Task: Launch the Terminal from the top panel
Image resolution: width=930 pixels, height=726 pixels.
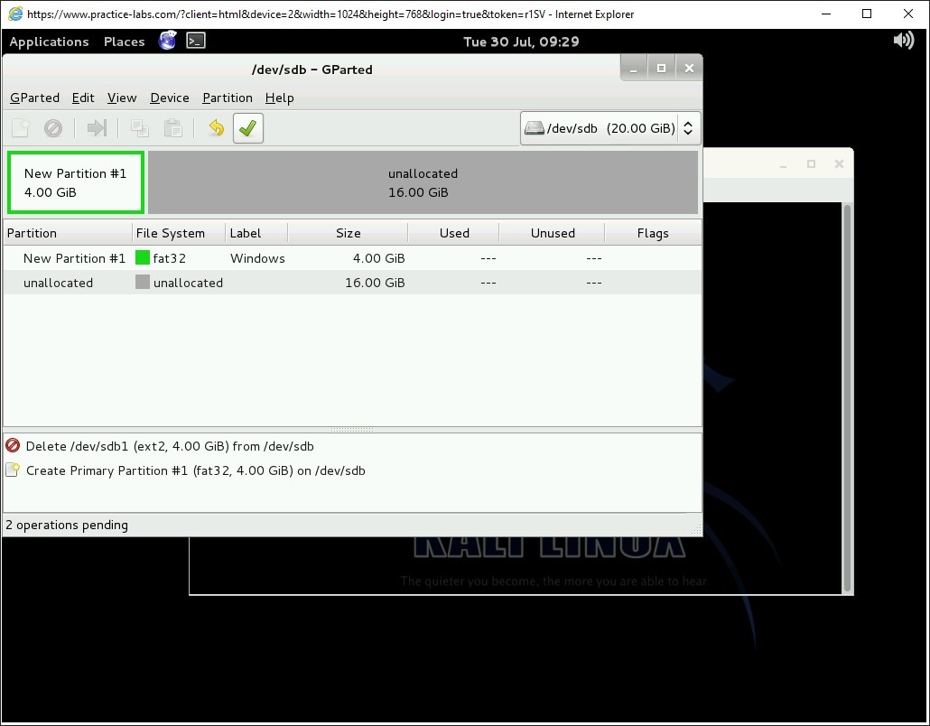Action: tap(196, 41)
